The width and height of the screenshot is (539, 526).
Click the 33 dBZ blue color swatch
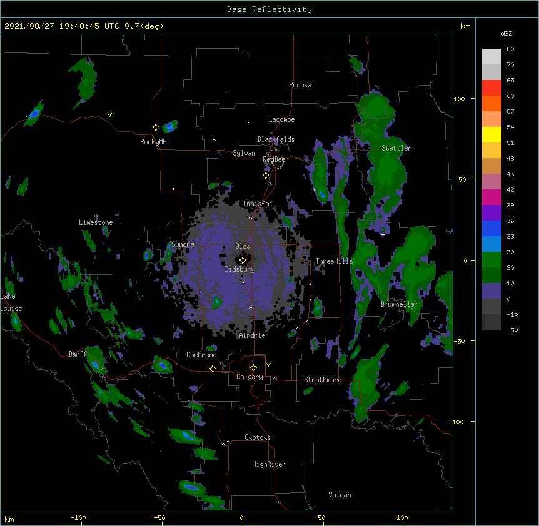click(x=491, y=228)
